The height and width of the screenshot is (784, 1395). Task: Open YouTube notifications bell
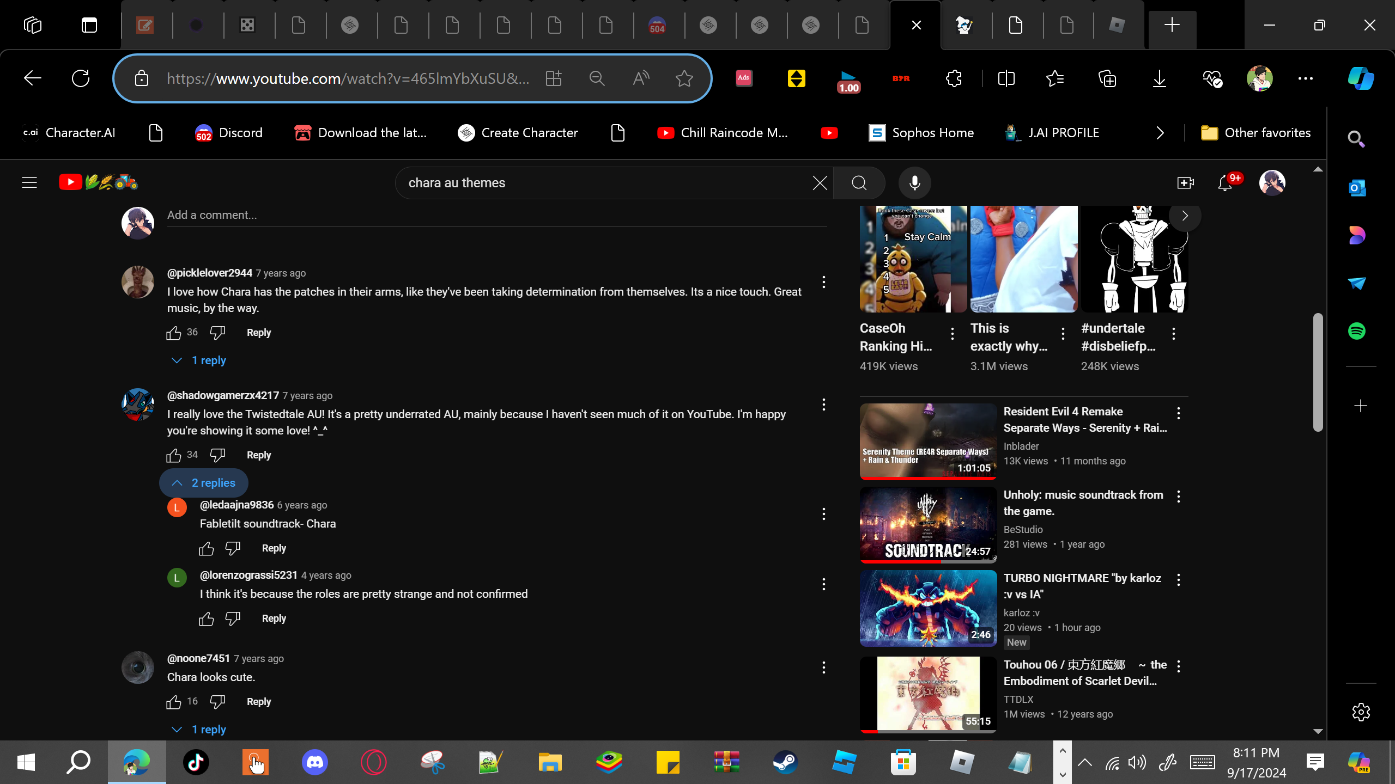click(x=1225, y=183)
